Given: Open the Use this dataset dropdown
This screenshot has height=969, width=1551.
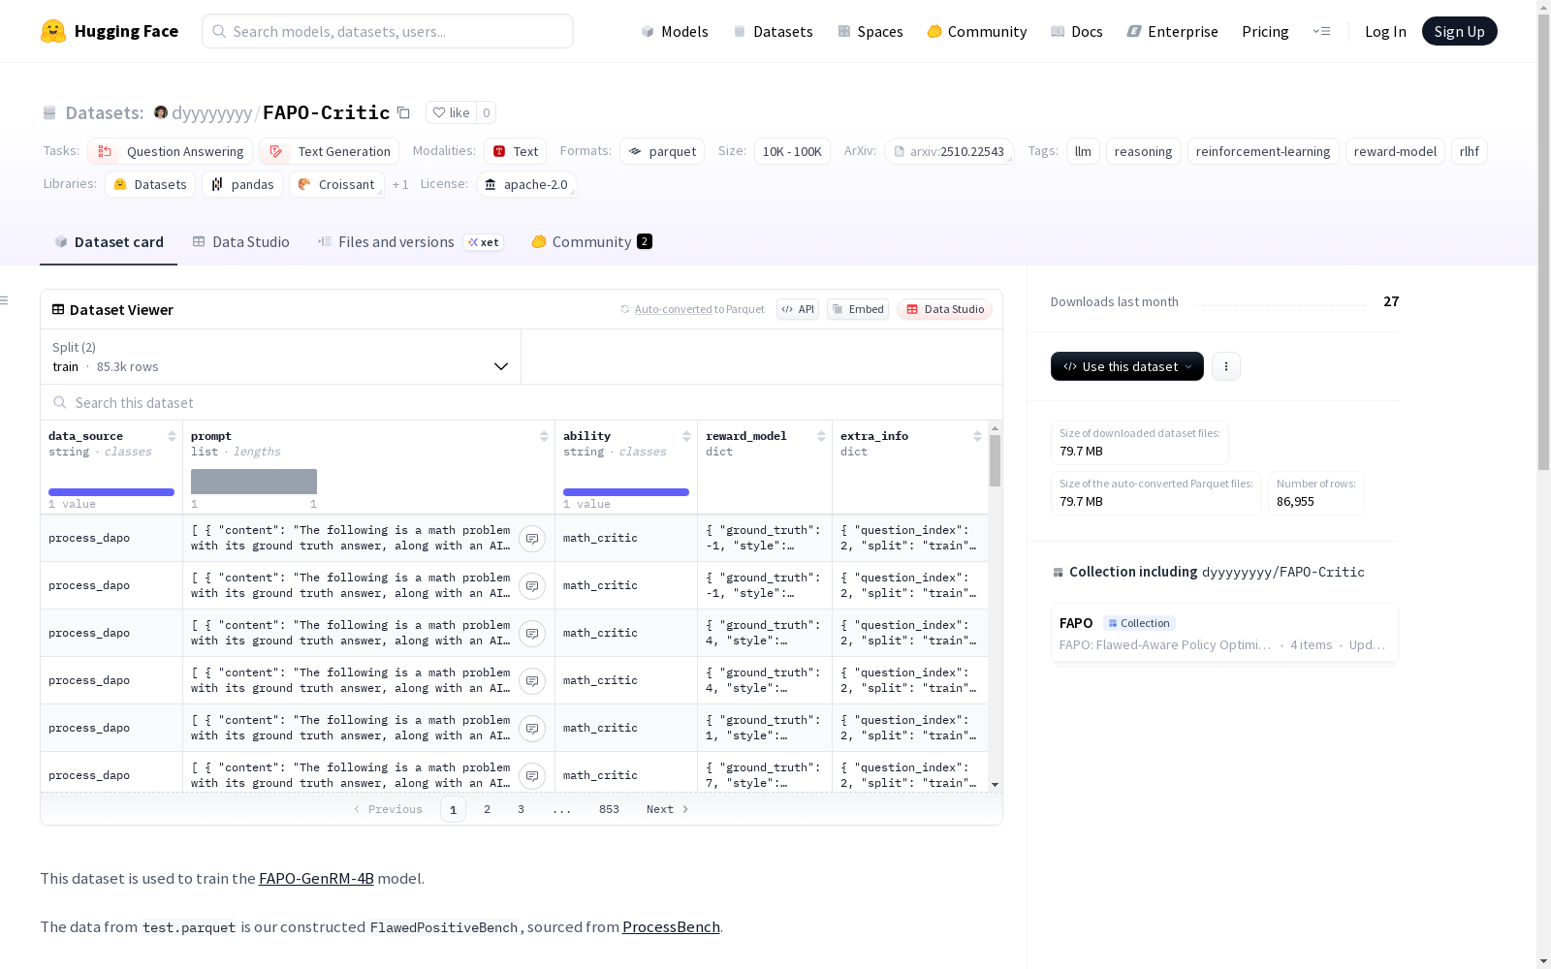Looking at the screenshot, I should tap(1127, 366).
